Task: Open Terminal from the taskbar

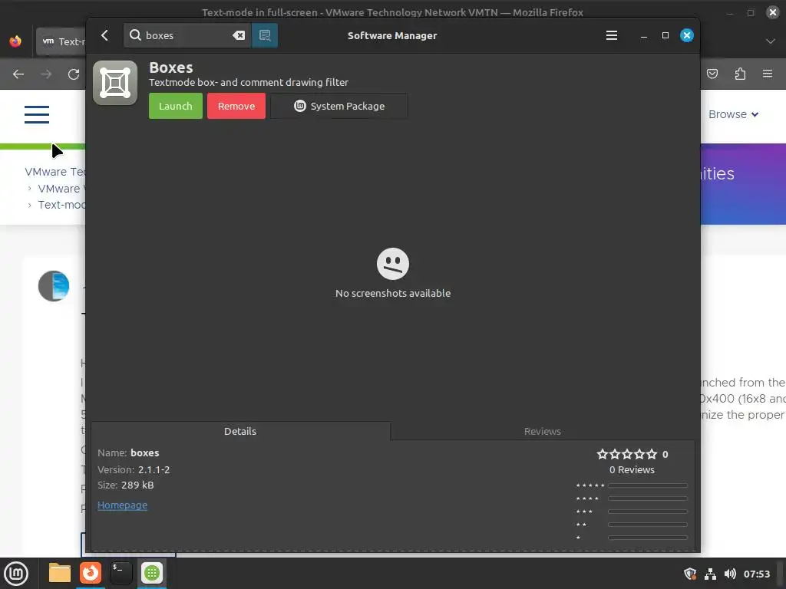Action: coord(121,573)
